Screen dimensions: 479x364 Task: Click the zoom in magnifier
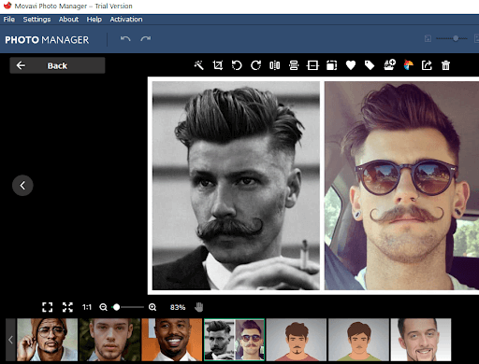pos(152,307)
